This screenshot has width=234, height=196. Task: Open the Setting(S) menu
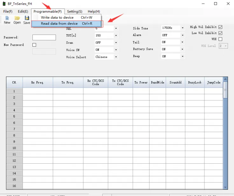pyautogui.click(x=74, y=11)
